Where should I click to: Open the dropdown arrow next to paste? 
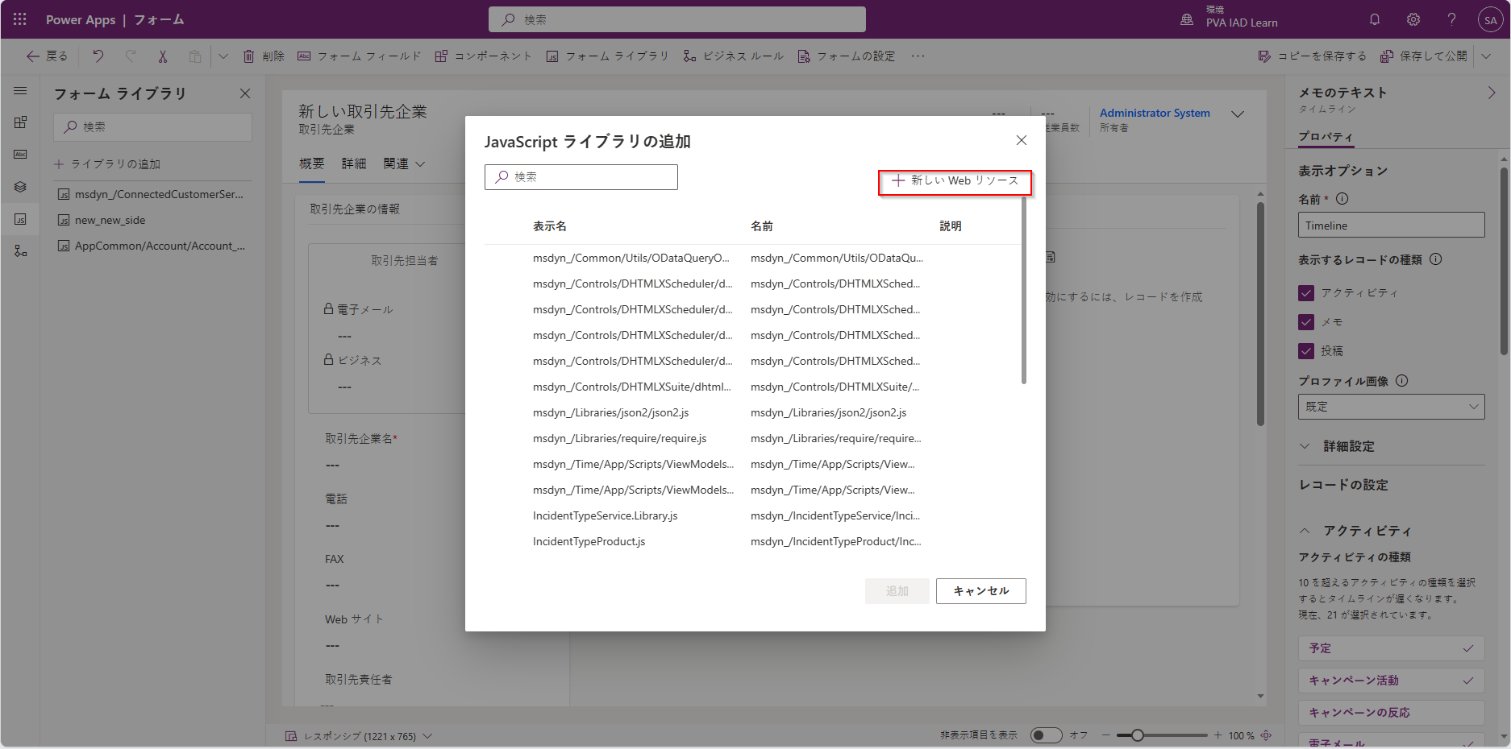point(223,56)
